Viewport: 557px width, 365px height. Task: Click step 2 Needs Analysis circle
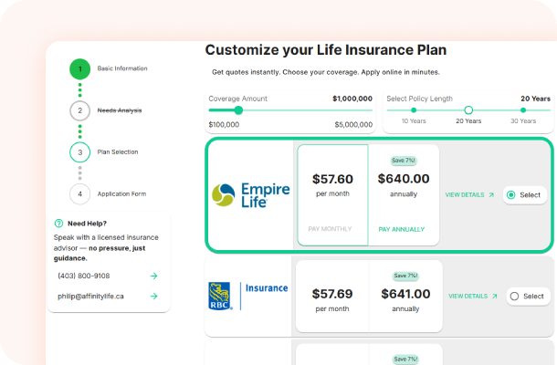click(x=79, y=110)
